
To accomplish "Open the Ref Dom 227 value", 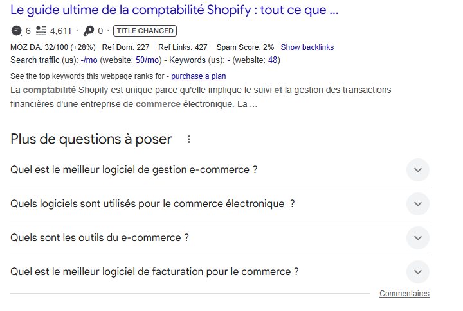I will click(143, 47).
